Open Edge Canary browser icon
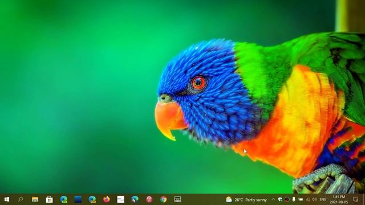The width and height of the screenshot is (365, 205). pyautogui.click(x=92, y=199)
